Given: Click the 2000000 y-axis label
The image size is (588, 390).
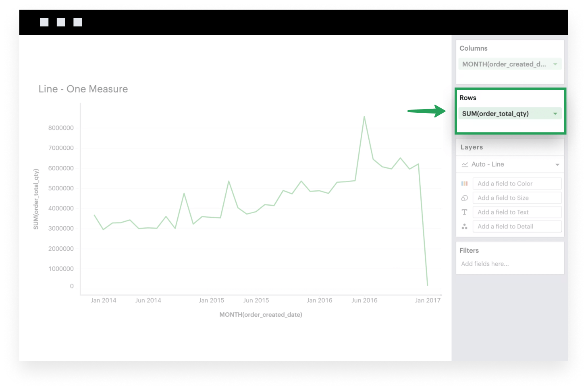Looking at the screenshot, I should (x=61, y=249).
